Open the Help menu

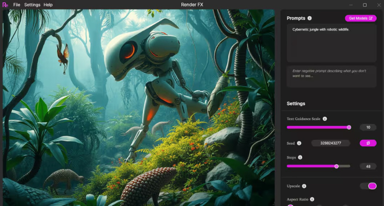pyautogui.click(x=48, y=4)
